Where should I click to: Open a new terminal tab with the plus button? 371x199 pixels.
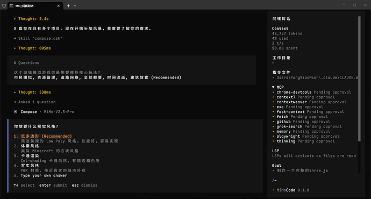(x=68, y=6)
